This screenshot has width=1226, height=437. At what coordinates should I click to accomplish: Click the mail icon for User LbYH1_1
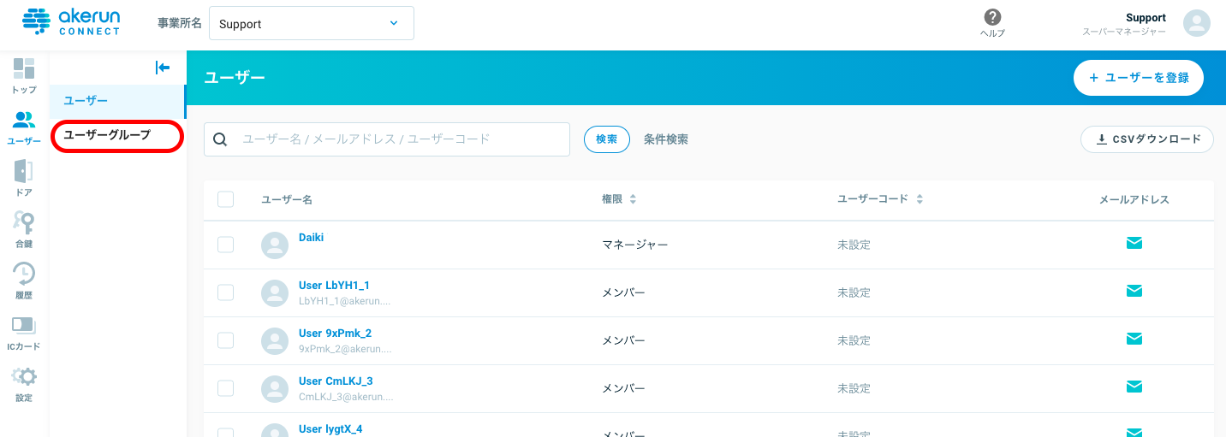pyautogui.click(x=1134, y=291)
